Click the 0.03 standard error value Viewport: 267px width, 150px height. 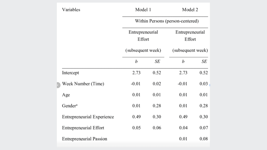pyautogui.click(x=204, y=84)
